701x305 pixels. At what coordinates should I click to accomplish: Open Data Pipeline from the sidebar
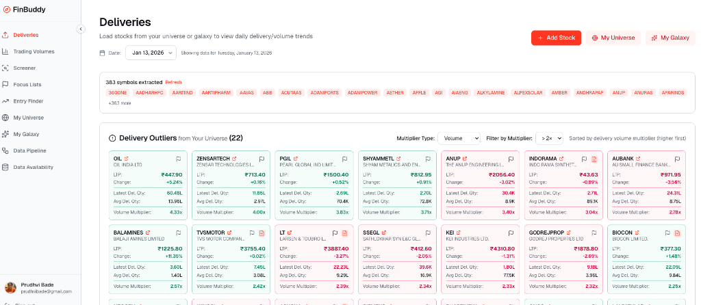click(x=29, y=150)
